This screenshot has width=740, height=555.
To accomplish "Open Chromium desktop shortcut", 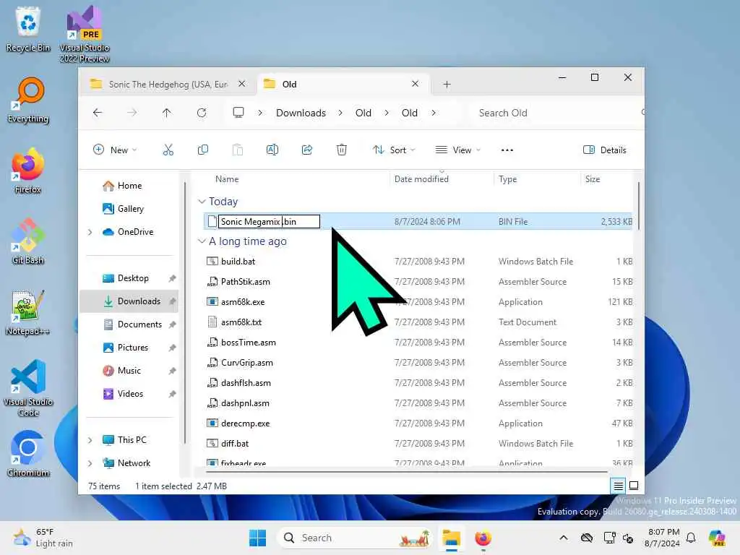I will (x=28, y=454).
